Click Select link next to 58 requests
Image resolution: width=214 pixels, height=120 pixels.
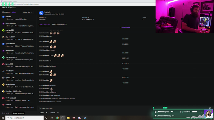coord(14,12)
